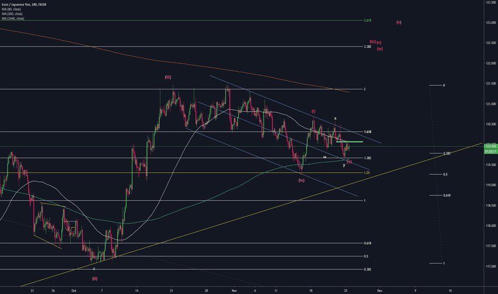Image resolution: width=498 pixels, height=294 pixels.
Task: Select the pink (iv) wave label below candles
Action: [301, 181]
